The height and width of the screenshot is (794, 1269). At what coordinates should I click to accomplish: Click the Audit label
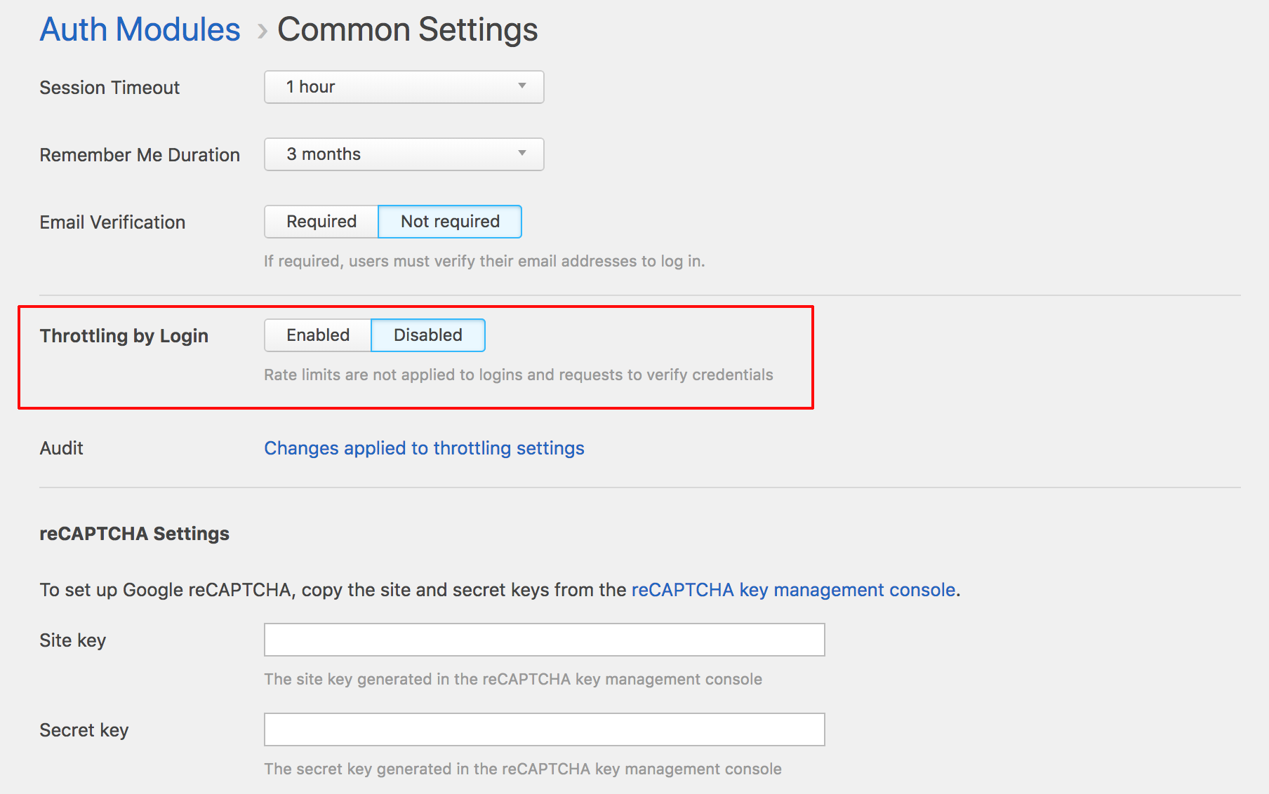coord(62,448)
